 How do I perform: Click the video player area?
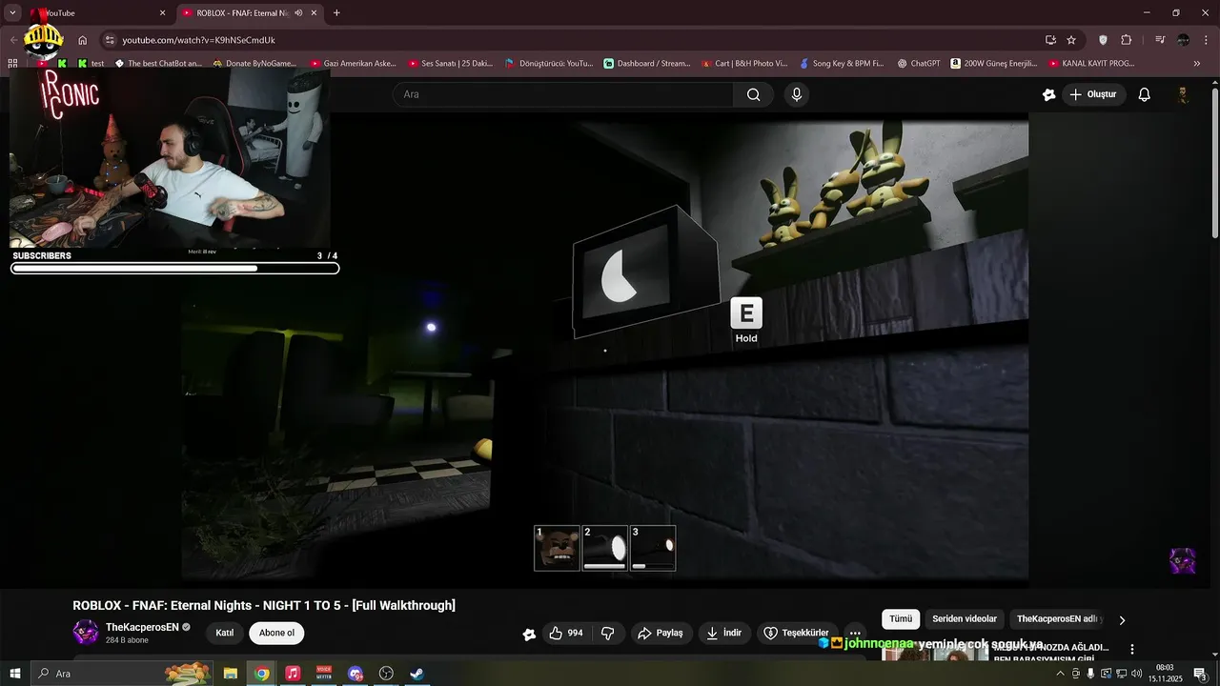tap(604, 348)
